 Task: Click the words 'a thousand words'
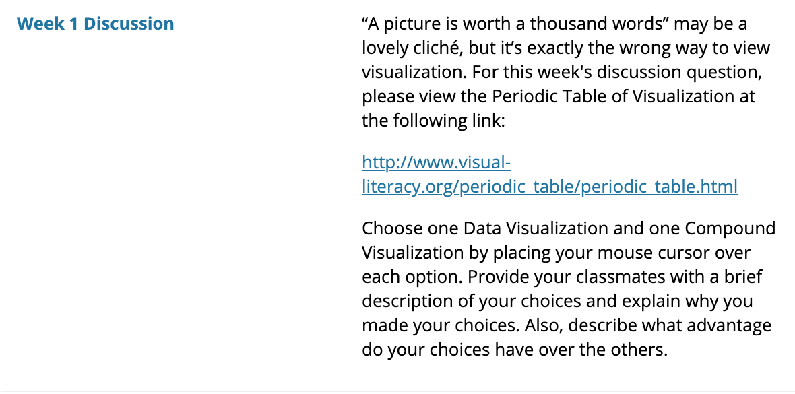coord(590,24)
